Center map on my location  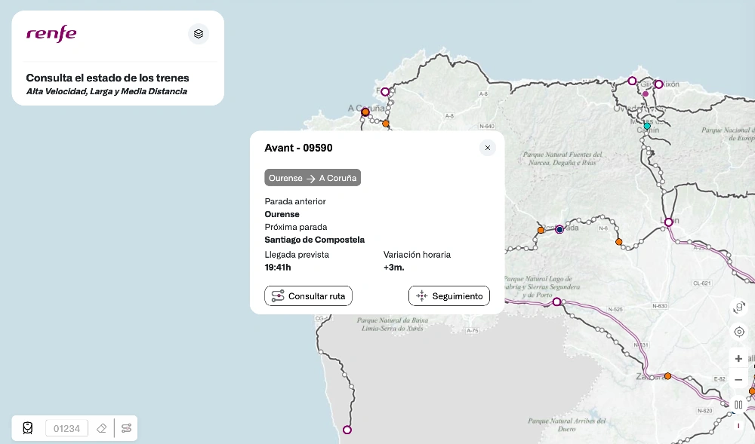[x=738, y=332]
